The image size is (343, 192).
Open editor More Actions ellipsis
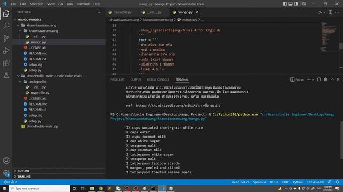tap(337, 12)
